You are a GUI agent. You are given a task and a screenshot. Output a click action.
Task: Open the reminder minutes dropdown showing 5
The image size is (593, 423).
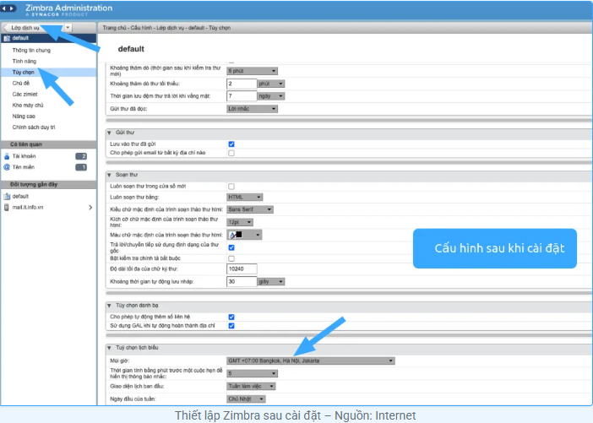[x=253, y=373]
